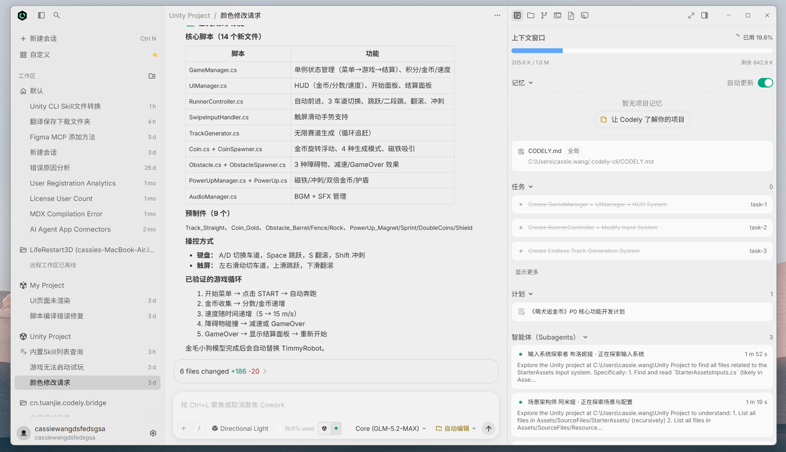Toggle the green status dot in input bar

point(336,428)
